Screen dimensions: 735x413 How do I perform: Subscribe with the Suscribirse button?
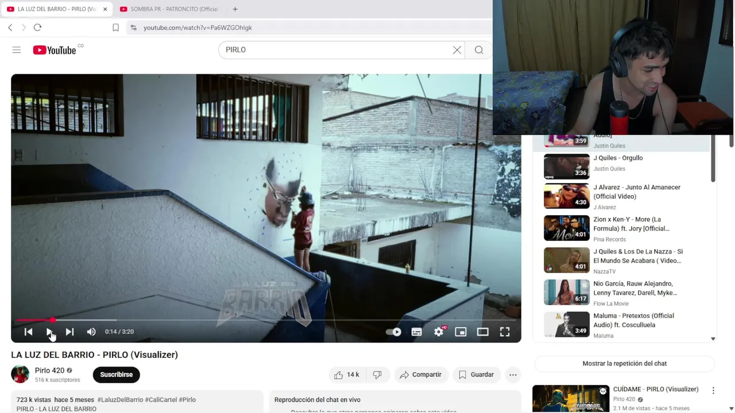[x=117, y=375]
